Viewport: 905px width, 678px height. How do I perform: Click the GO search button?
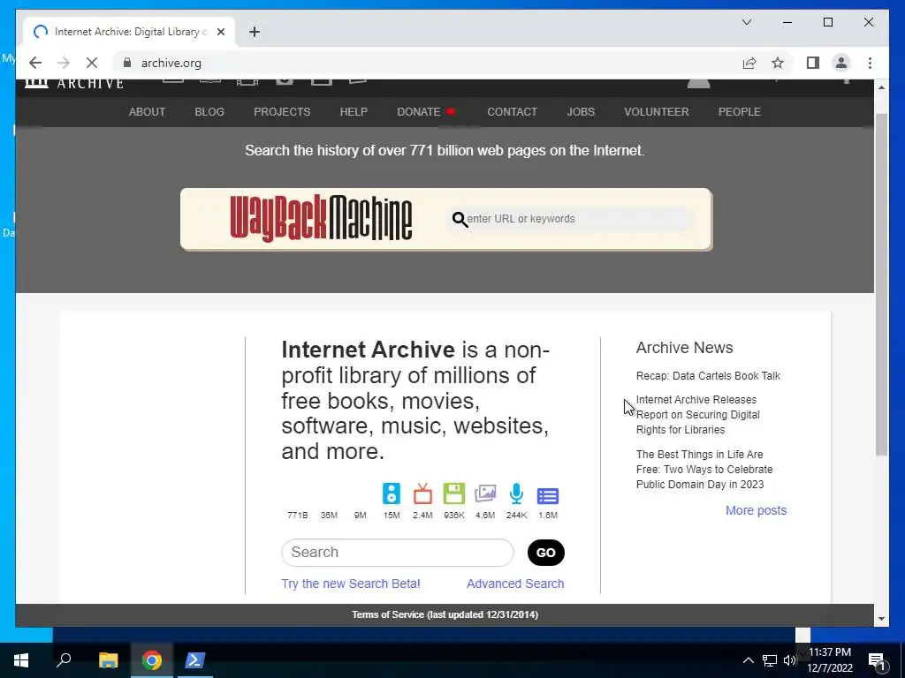[546, 553]
